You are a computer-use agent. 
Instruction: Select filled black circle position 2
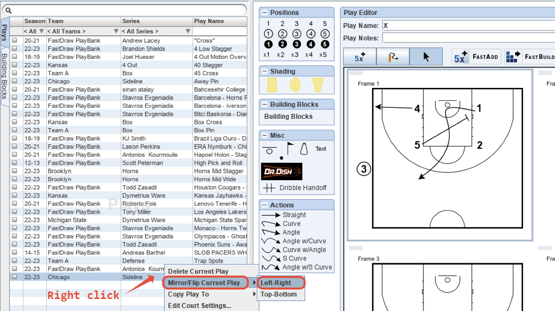click(282, 44)
